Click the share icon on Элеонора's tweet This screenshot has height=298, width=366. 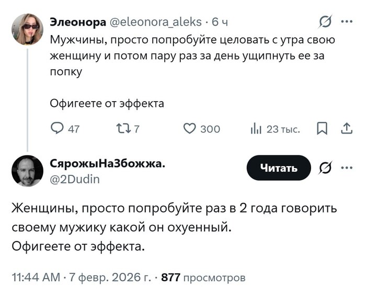(x=346, y=129)
